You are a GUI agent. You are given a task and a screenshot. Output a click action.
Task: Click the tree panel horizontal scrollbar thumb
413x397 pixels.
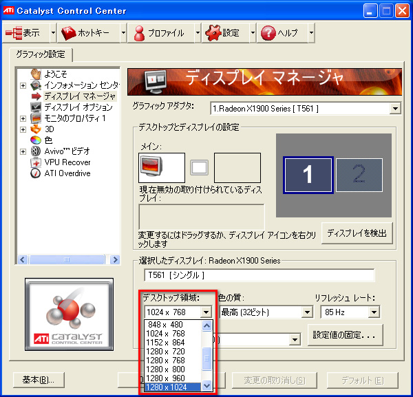(67, 260)
